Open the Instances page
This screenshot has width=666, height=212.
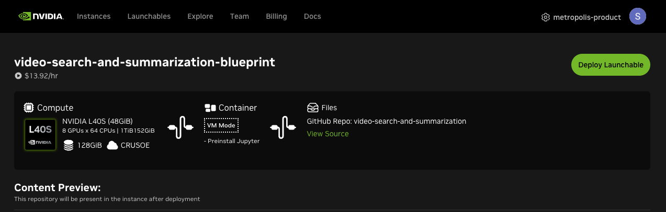tap(94, 16)
